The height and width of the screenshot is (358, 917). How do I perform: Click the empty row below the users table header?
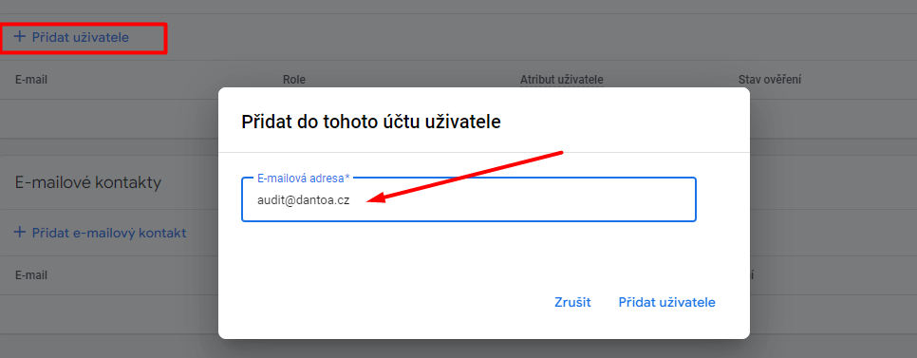(109, 119)
